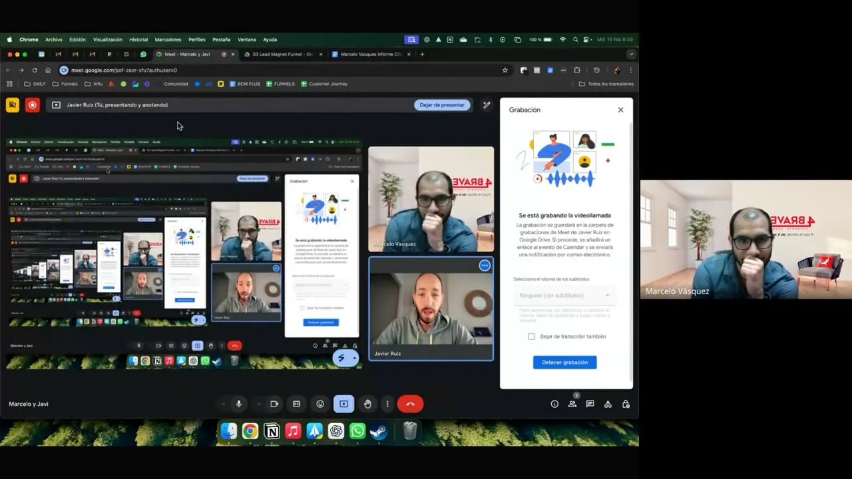Open a new Chrome tab
This screenshot has width=852, height=479.
(422, 54)
